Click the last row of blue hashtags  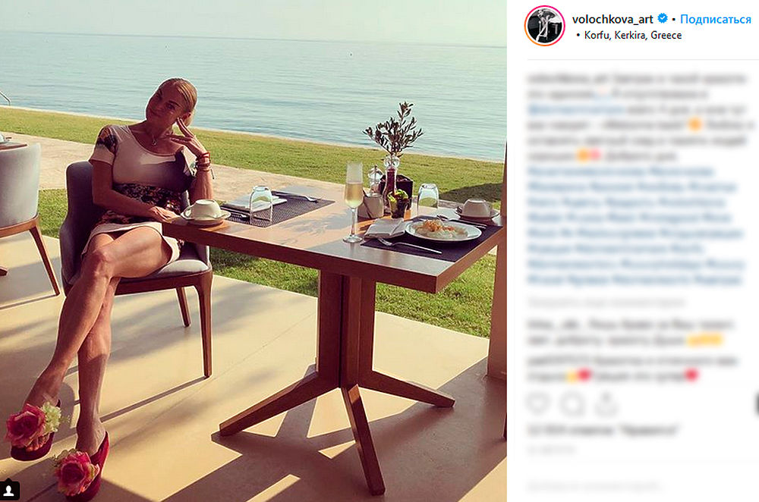click(634, 280)
